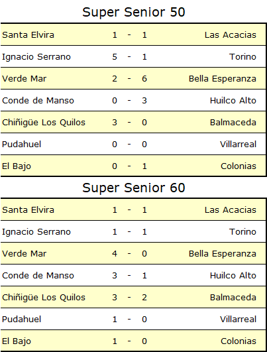
Task: Click Villarreal in the Super Senior 60 table
Action: coord(238,320)
